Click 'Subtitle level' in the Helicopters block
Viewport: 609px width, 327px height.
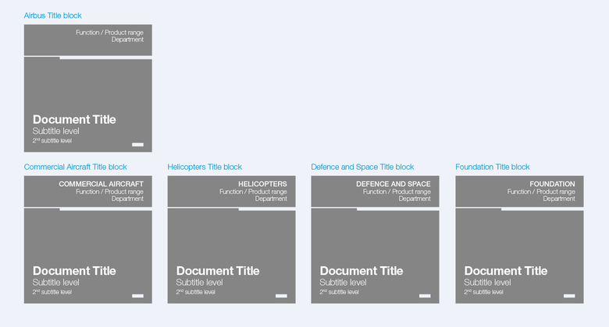[x=200, y=283]
